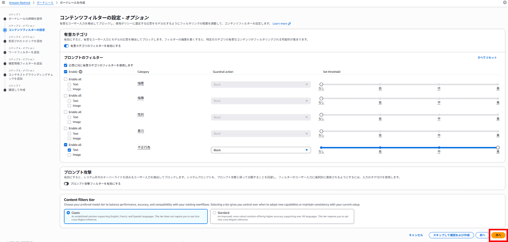Check Text checkbox for 憎悪 category
Image resolution: width=508 pixels, height=242 pixels.
pyautogui.click(x=69, y=84)
